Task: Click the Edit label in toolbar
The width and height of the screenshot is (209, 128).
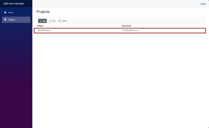Action: pos(54,21)
